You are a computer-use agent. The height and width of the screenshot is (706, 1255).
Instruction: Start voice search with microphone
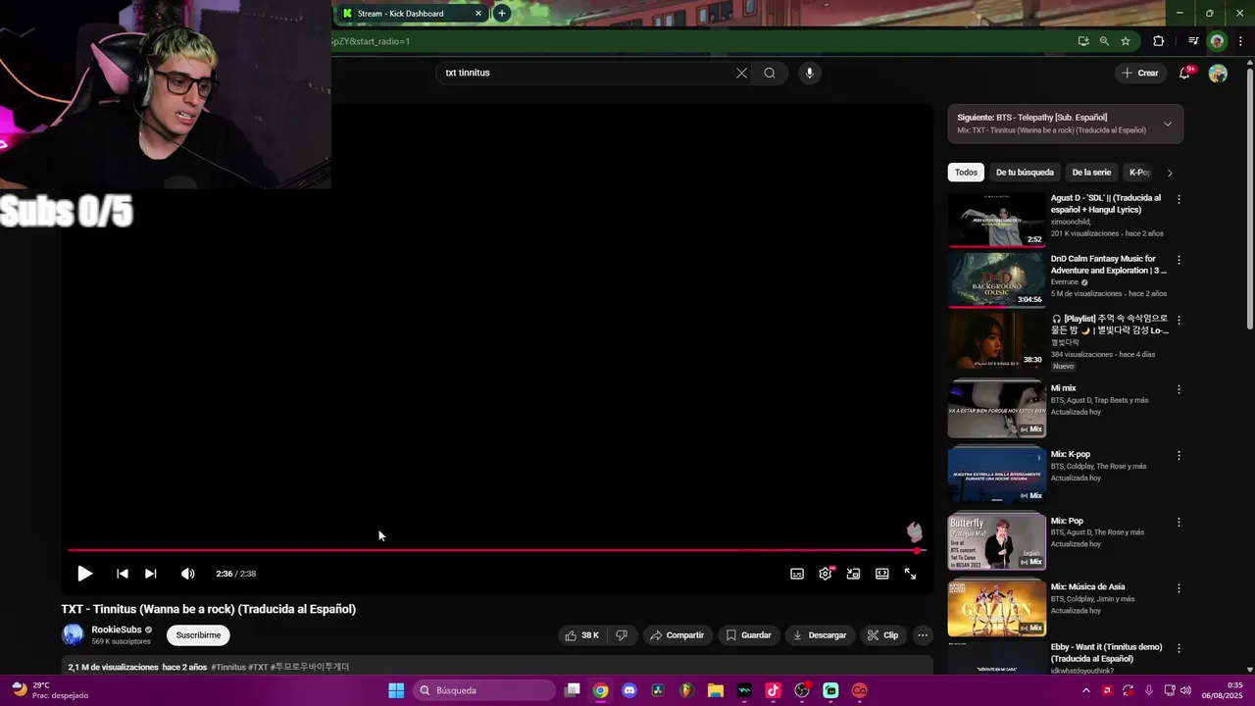809,73
